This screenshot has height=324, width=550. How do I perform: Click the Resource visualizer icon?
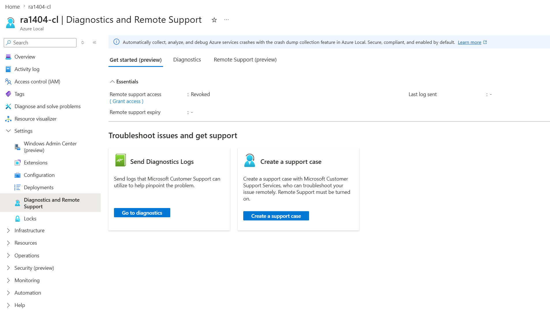click(x=8, y=119)
